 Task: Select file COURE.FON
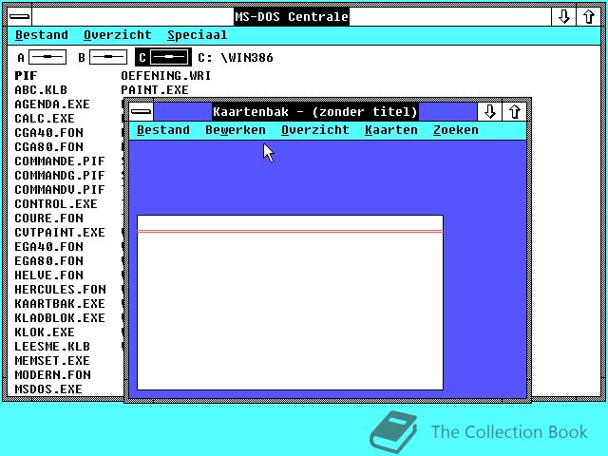[x=48, y=218]
